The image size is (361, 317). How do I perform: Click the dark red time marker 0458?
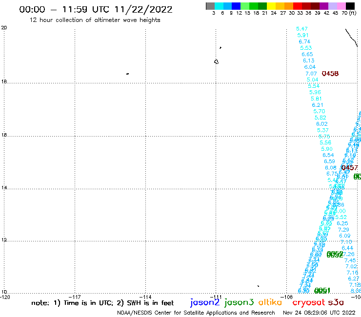330,74
